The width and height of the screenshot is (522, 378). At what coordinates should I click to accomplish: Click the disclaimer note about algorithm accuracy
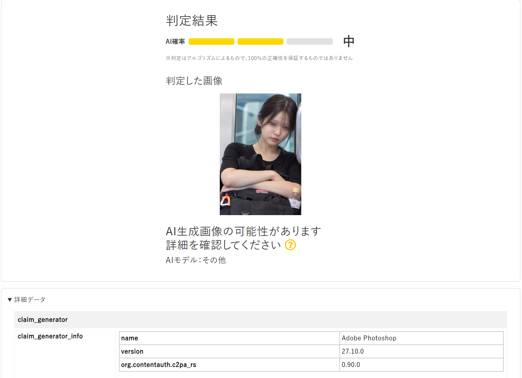tap(259, 58)
